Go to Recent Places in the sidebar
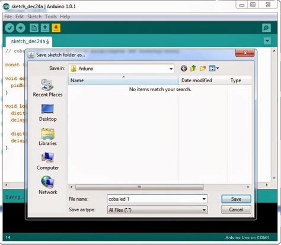 47,88
